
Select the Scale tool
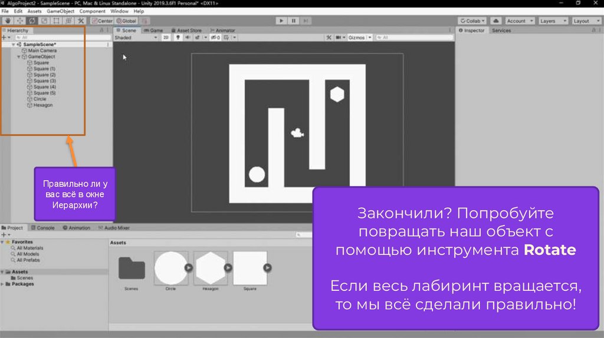44,21
